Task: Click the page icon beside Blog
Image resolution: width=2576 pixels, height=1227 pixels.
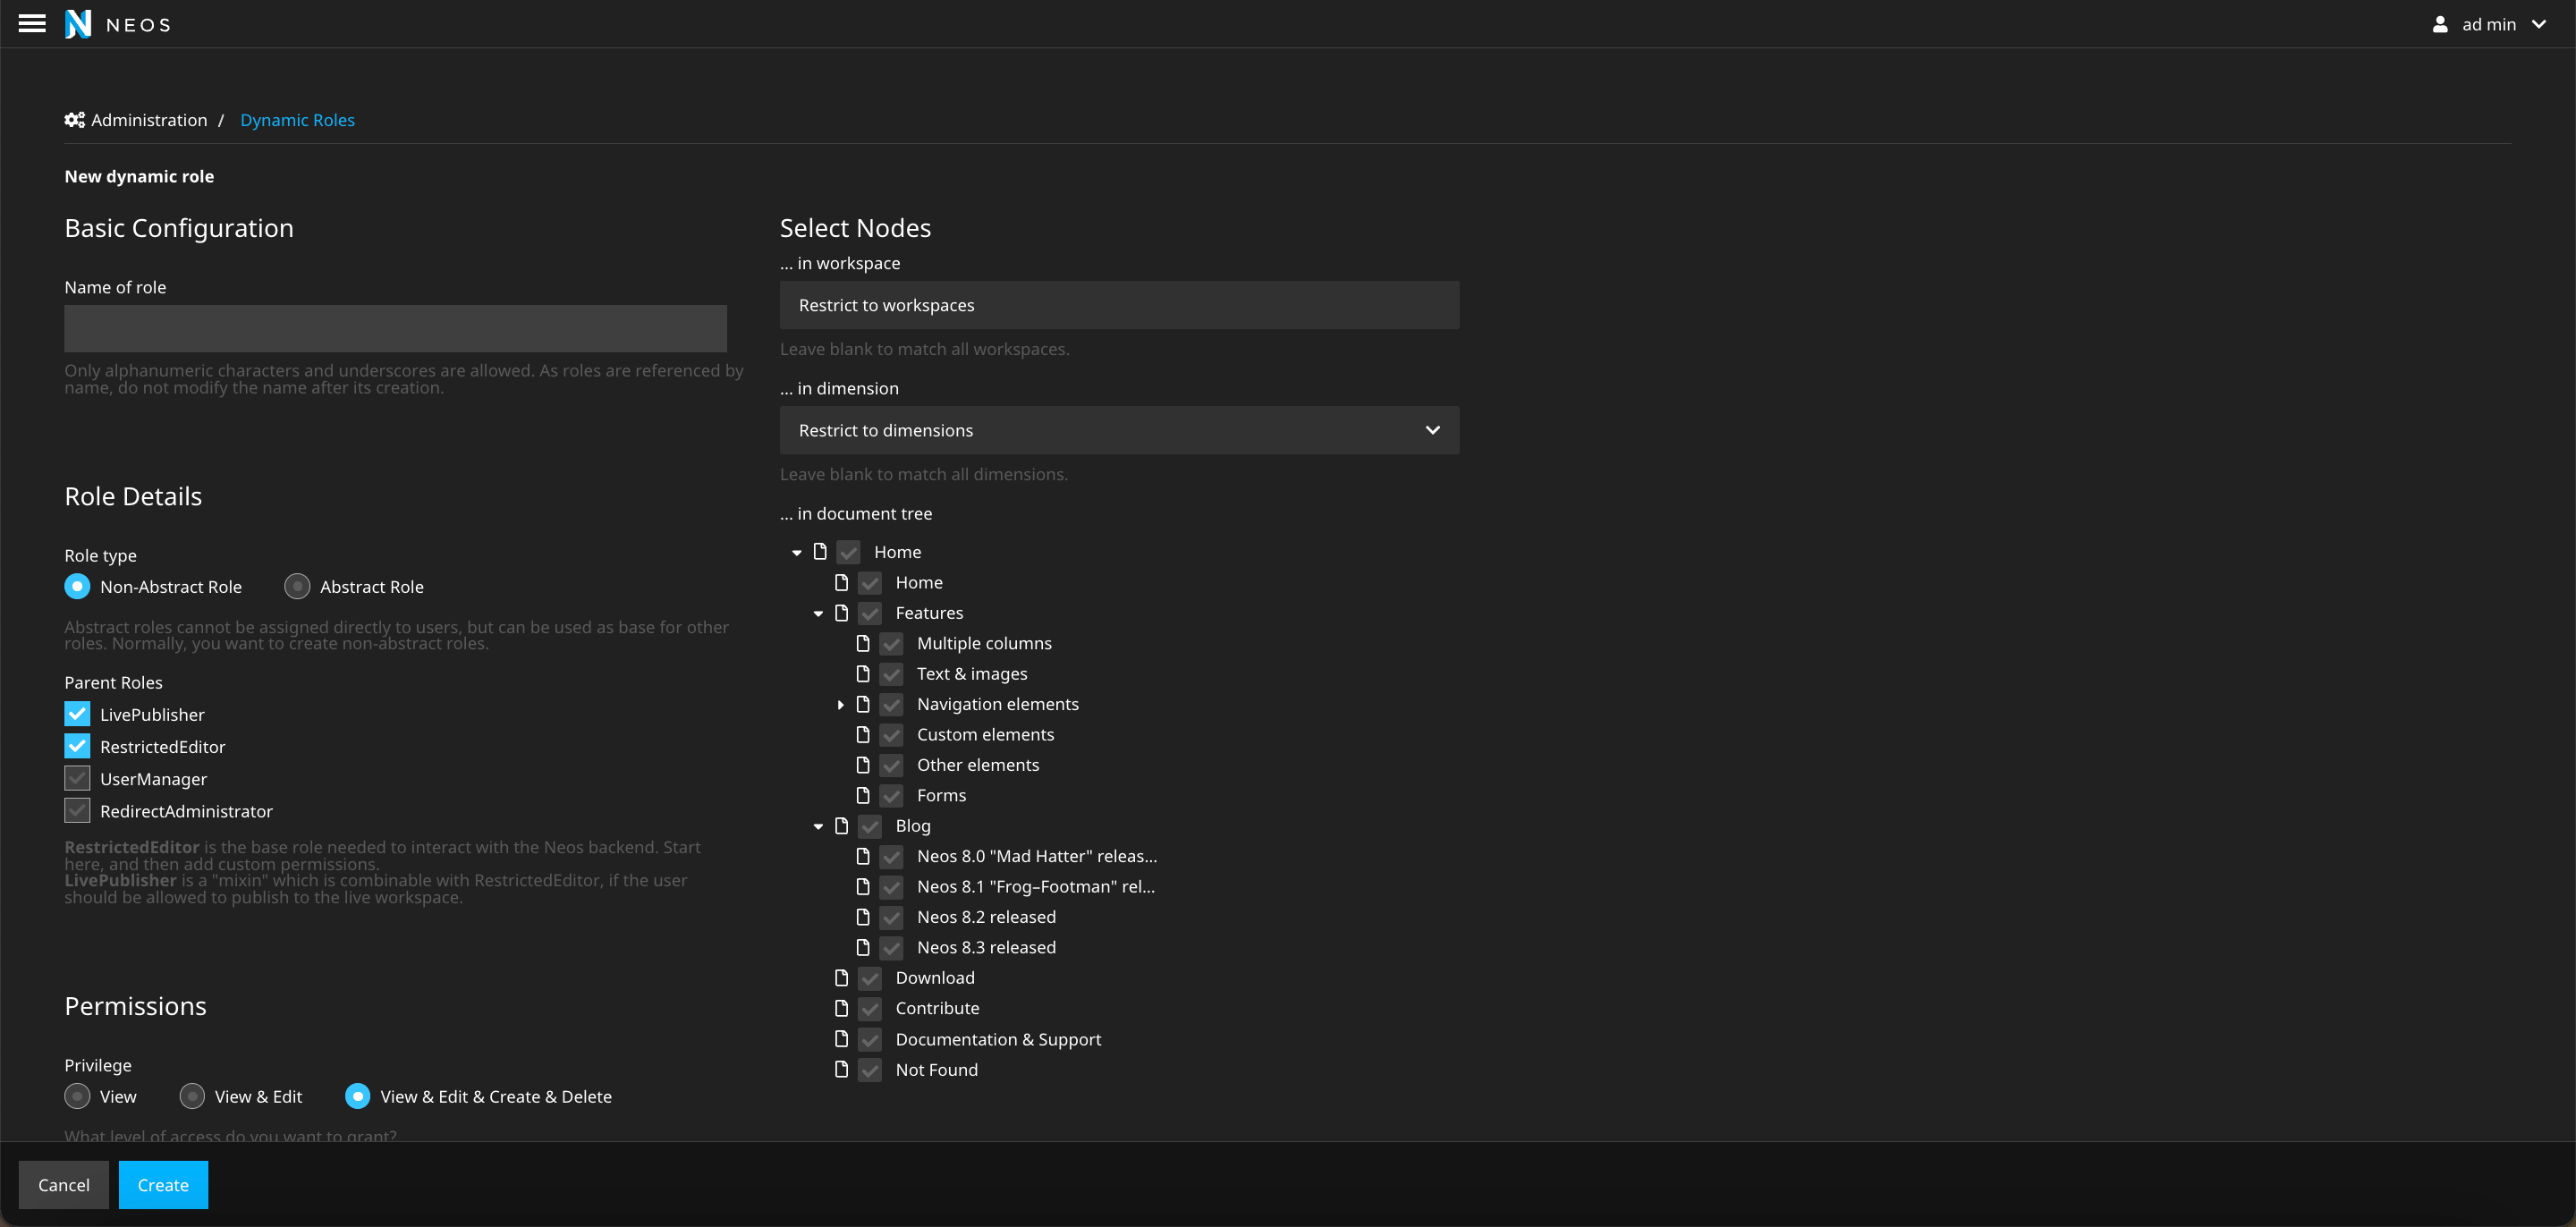Action: click(841, 825)
